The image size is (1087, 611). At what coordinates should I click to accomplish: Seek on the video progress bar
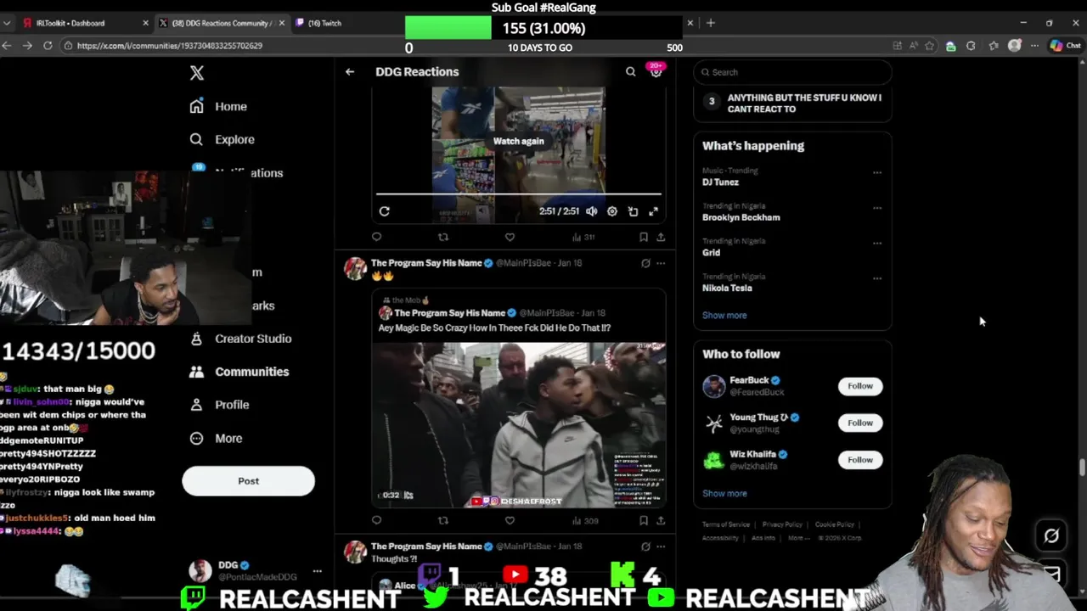click(518, 194)
